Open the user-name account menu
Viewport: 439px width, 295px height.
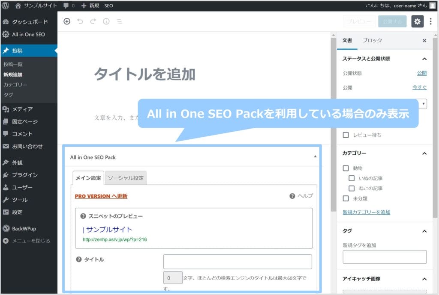(400, 6)
